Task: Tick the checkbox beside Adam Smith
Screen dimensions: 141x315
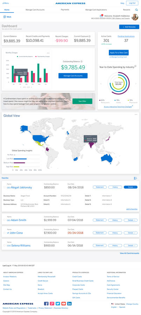Action: coord(5,220)
